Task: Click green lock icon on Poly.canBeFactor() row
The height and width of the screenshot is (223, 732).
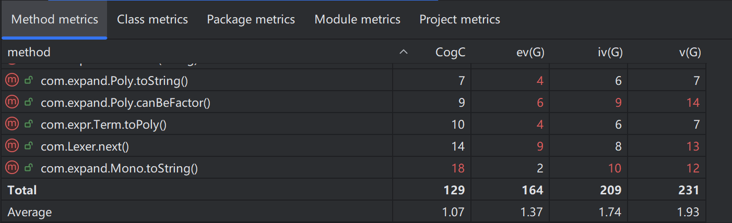Action: [x=29, y=103]
